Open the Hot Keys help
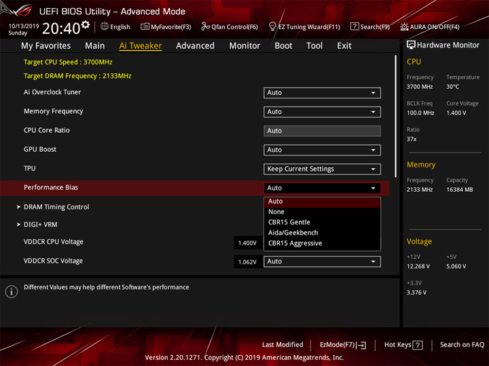The height and width of the screenshot is (366, 489). tap(403, 345)
